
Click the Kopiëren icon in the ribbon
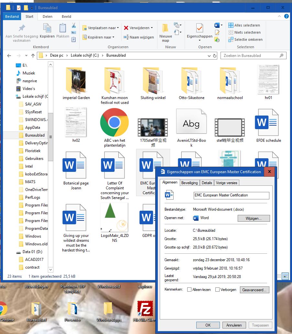47,29
